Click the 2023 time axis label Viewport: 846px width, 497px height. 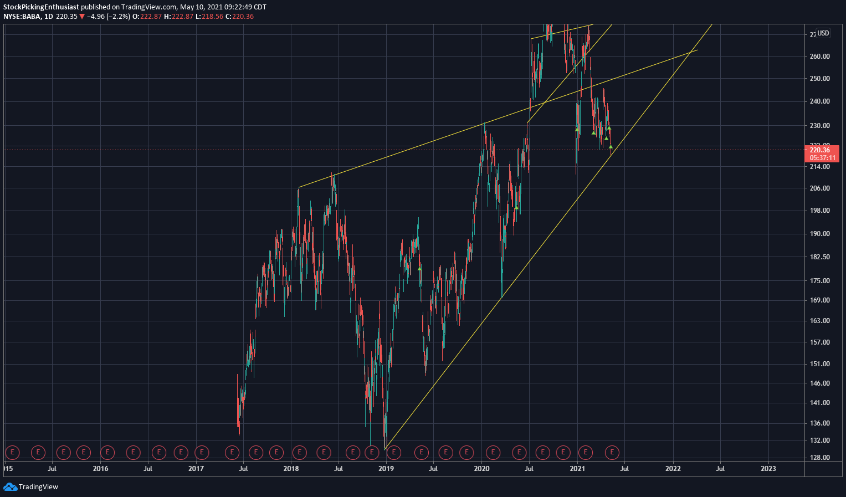[768, 469]
